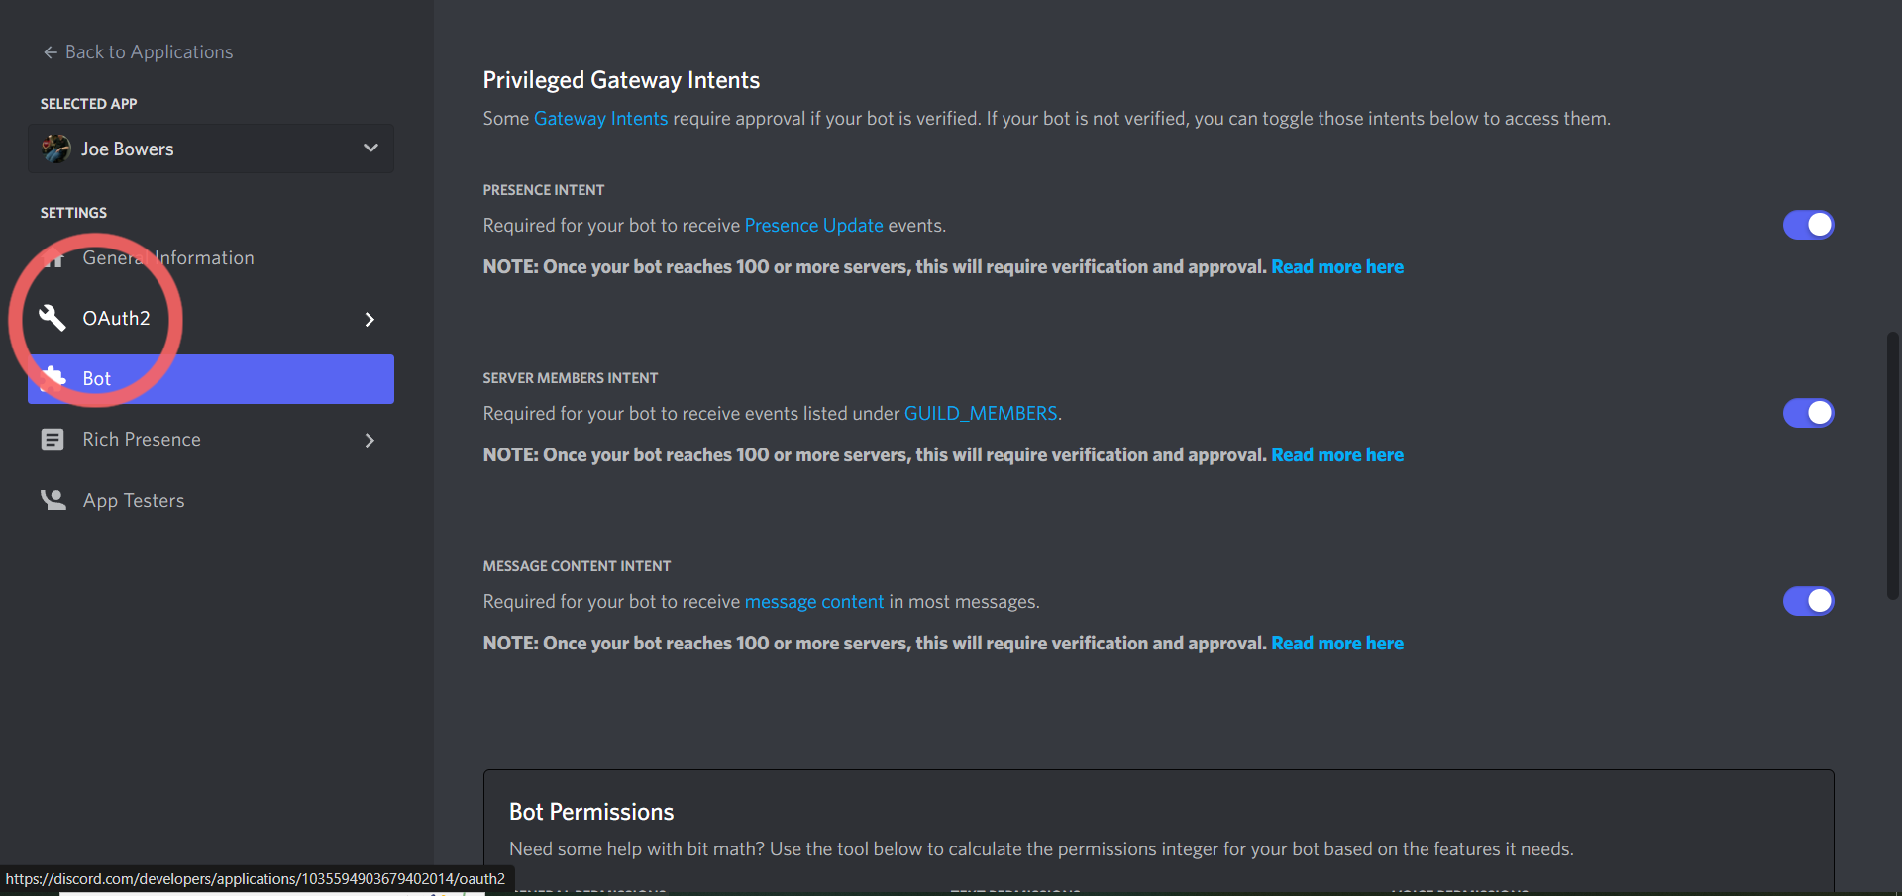Click the back arrow icon beside Back to Applications

[x=51, y=52]
